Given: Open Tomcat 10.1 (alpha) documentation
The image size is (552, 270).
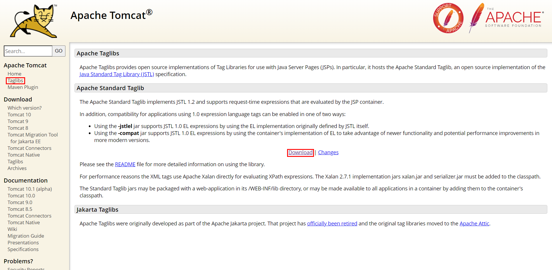Looking at the screenshot, I should (x=30, y=189).
